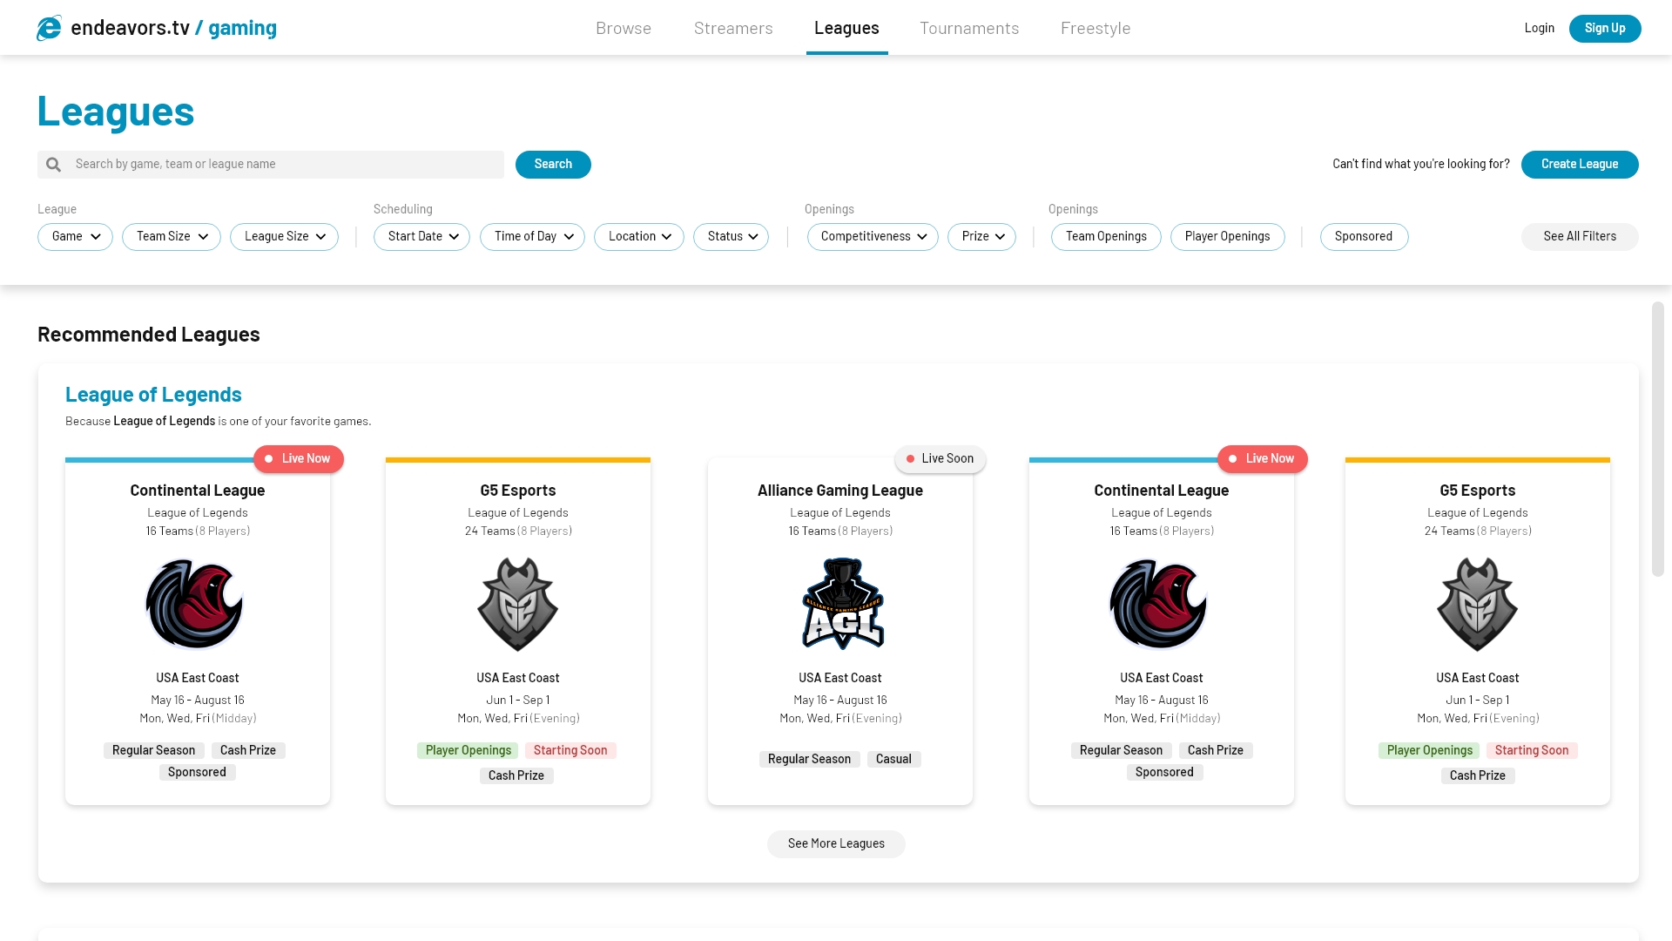Switch to the Tournaments tab
The image size is (1672, 941).
click(969, 28)
